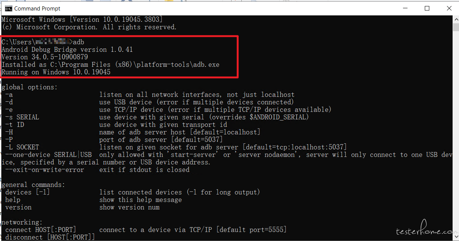This screenshot has height=241, width=459.
Task: Click the typed "adb" command at the prompt
Action: pos(79,42)
